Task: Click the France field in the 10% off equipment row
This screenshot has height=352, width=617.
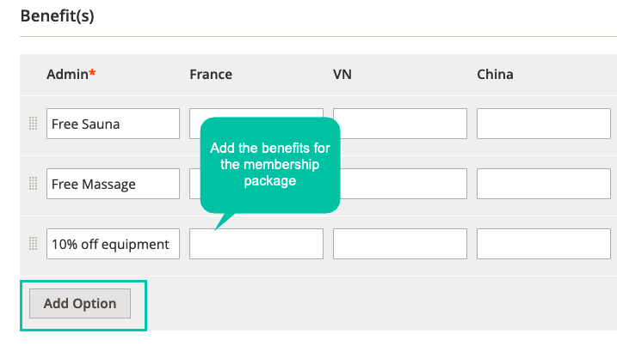Action: (256, 244)
